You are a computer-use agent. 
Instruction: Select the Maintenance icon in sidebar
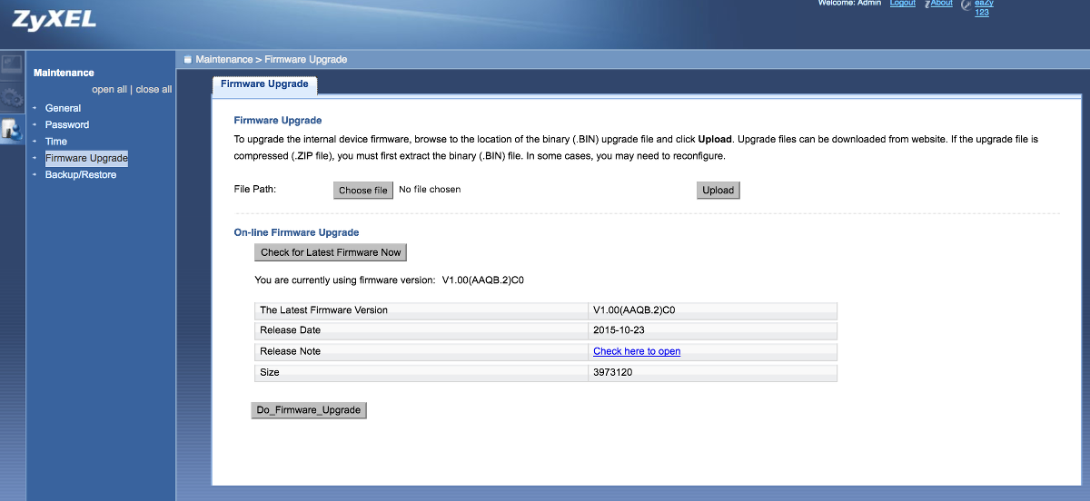(x=12, y=130)
